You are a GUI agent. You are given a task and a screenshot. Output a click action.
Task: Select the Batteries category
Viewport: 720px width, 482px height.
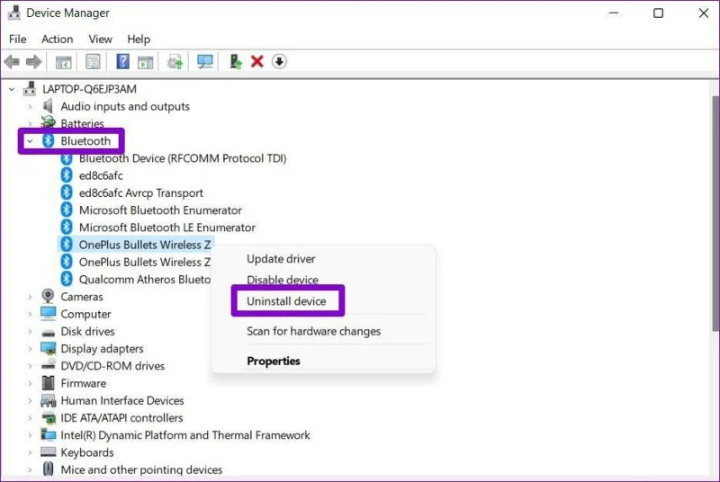[82, 123]
